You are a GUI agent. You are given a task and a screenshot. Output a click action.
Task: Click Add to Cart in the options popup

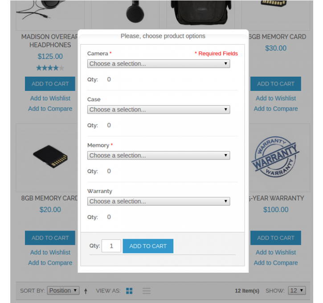point(148,246)
